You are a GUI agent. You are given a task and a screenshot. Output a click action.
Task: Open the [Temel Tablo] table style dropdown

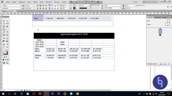(120, 8)
